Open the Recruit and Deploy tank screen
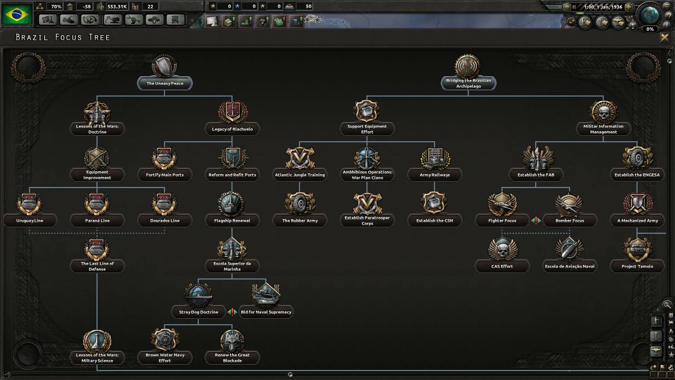The width and height of the screenshot is (675, 380). [x=154, y=20]
